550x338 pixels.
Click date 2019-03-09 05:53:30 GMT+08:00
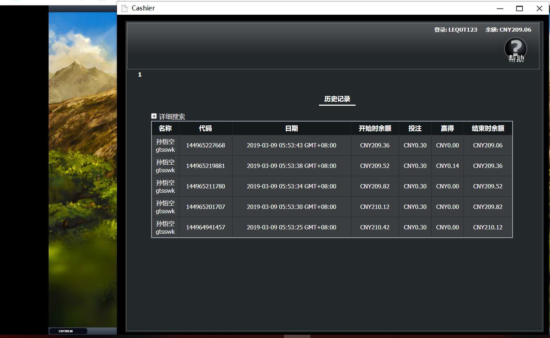(x=292, y=207)
